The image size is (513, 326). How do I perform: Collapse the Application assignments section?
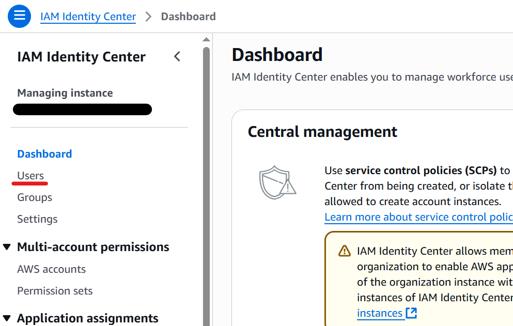[7, 318]
